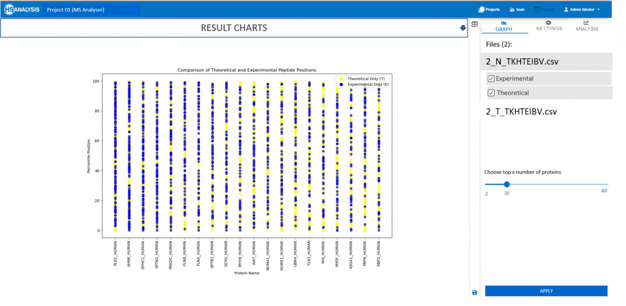
Task: Select the Graph chart icon
Action: [504, 24]
